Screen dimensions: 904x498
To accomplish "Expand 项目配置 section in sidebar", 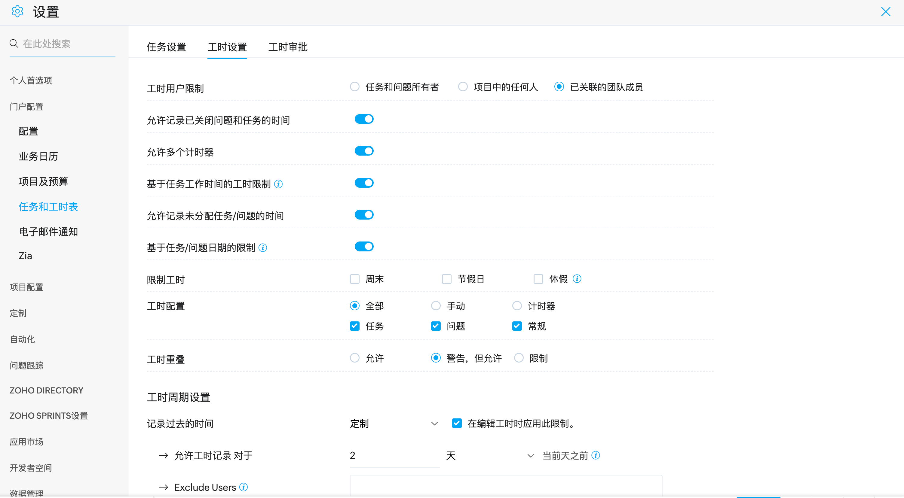I will pyautogui.click(x=27, y=287).
